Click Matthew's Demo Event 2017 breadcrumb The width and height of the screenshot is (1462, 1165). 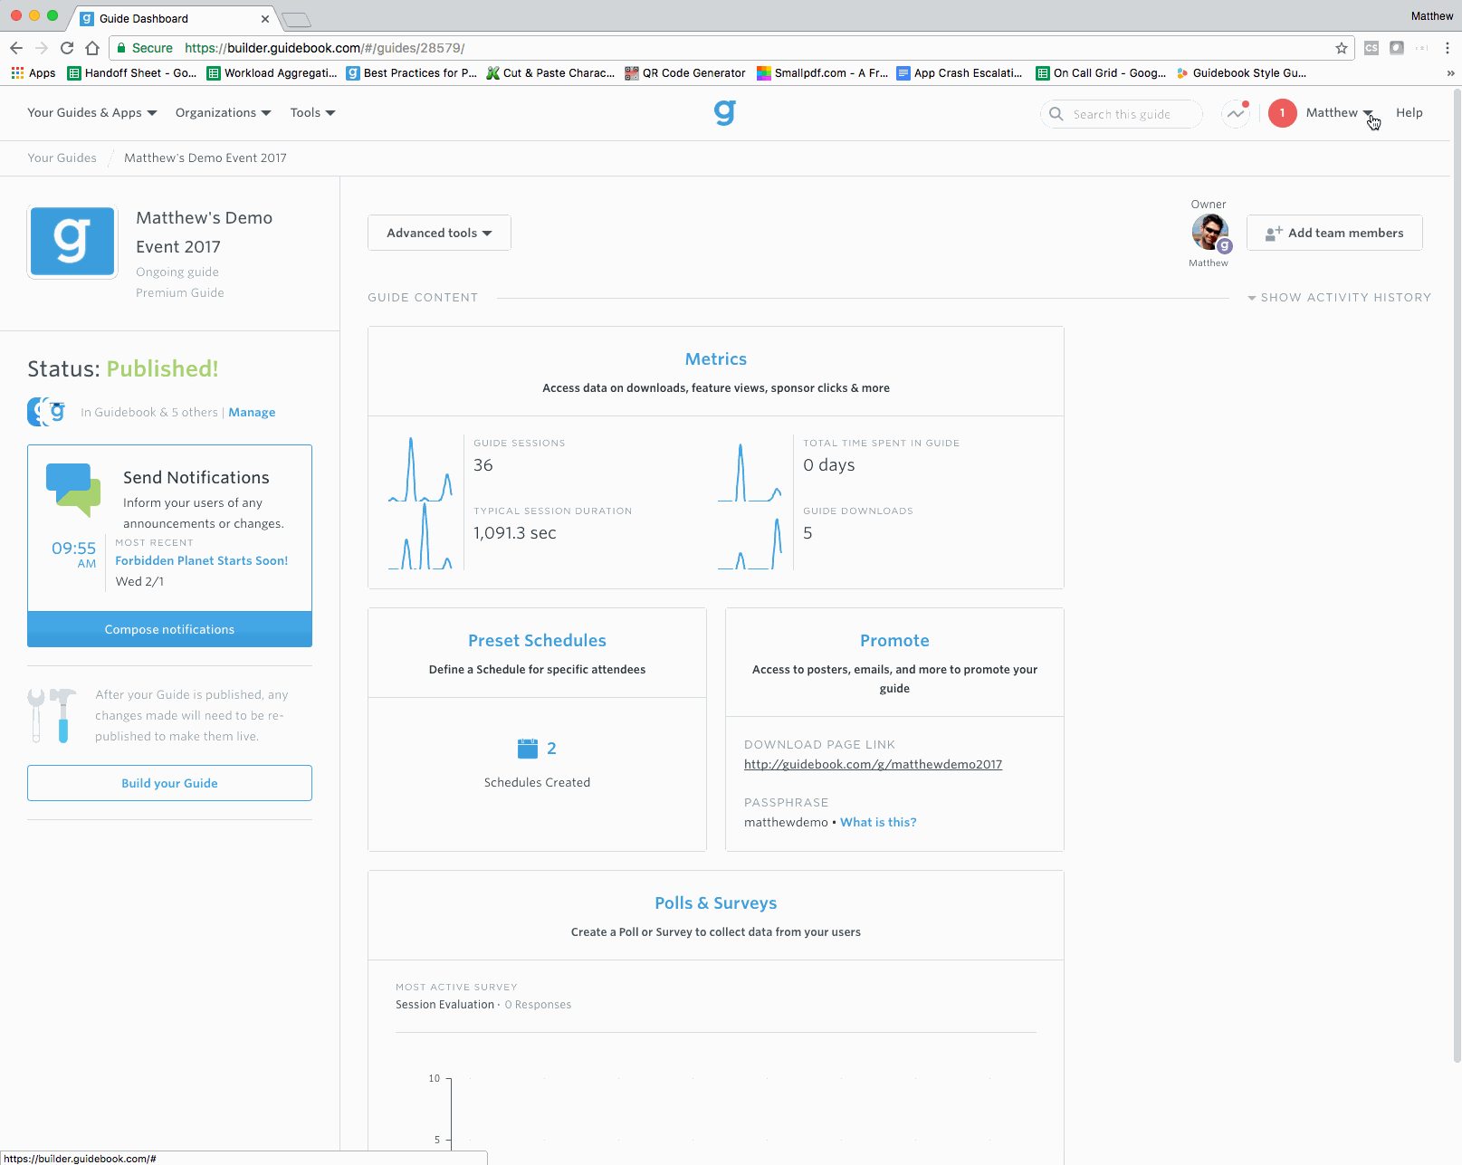pyautogui.click(x=205, y=158)
